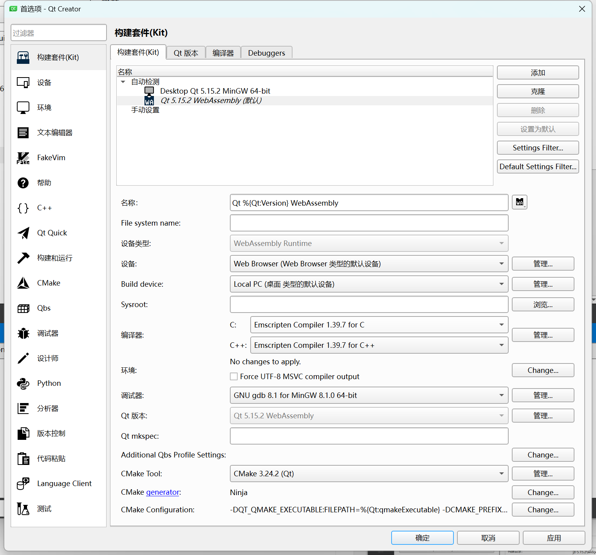
Task: Click 确定 to confirm
Action: [x=423, y=538]
